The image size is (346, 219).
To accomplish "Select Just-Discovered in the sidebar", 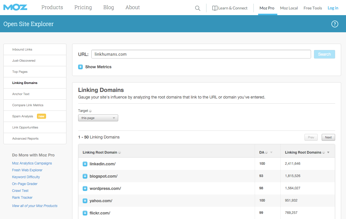I will click(x=35, y=61).
